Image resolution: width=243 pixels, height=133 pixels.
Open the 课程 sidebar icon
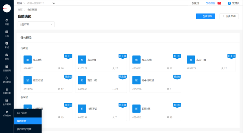click(x=7, y=20)
